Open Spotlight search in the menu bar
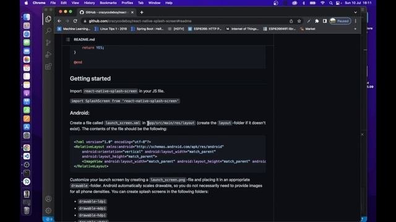 (330, 3)
